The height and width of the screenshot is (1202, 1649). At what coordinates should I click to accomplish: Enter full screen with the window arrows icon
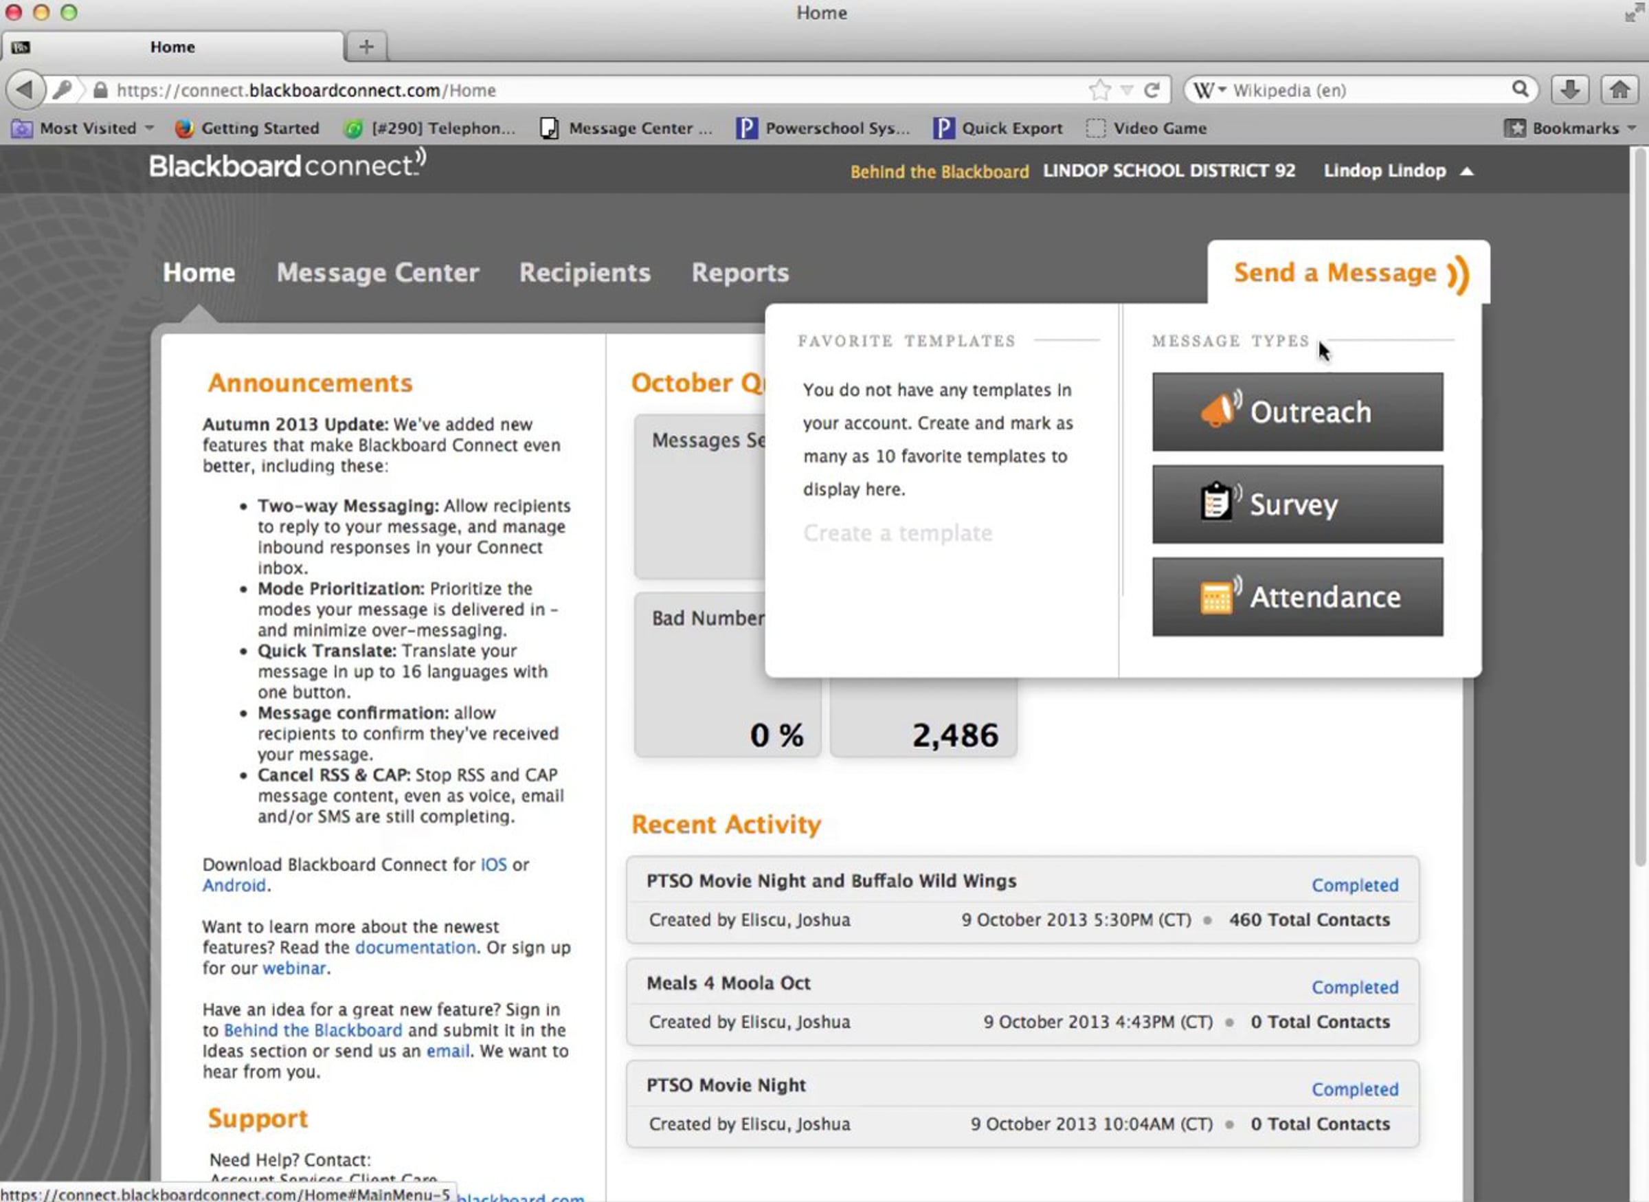1633,13
